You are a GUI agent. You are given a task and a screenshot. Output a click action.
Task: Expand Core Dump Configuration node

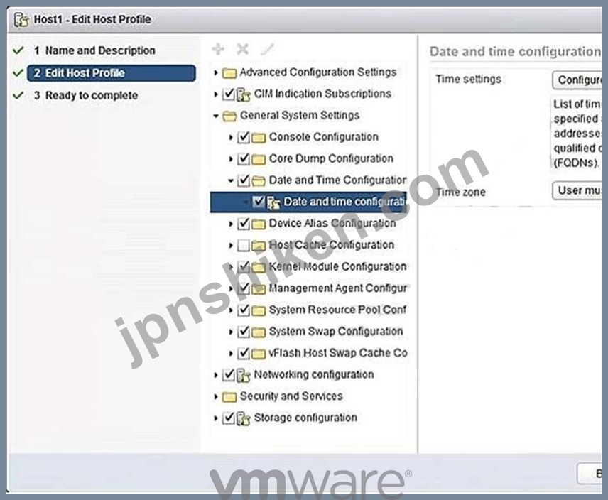point(231,159)
